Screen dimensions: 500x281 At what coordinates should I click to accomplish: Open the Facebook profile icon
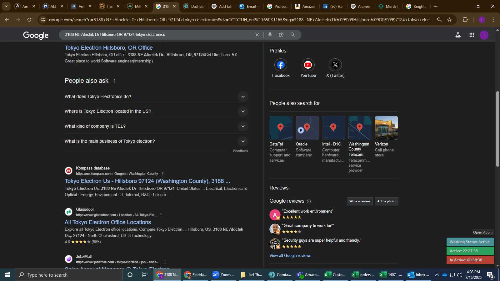(x=281, y=65)
